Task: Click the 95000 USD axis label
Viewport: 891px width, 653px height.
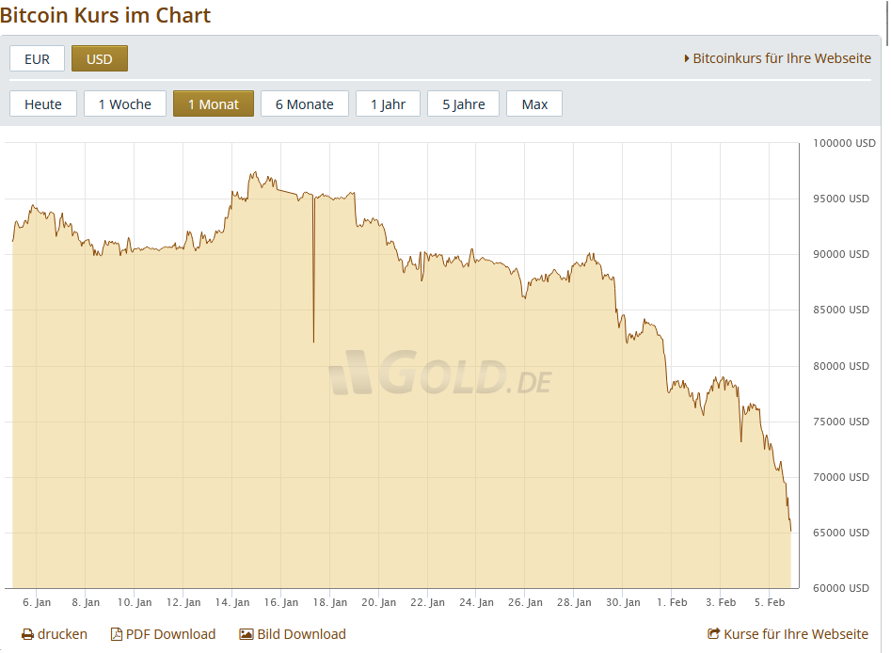Action: point(841,199)
